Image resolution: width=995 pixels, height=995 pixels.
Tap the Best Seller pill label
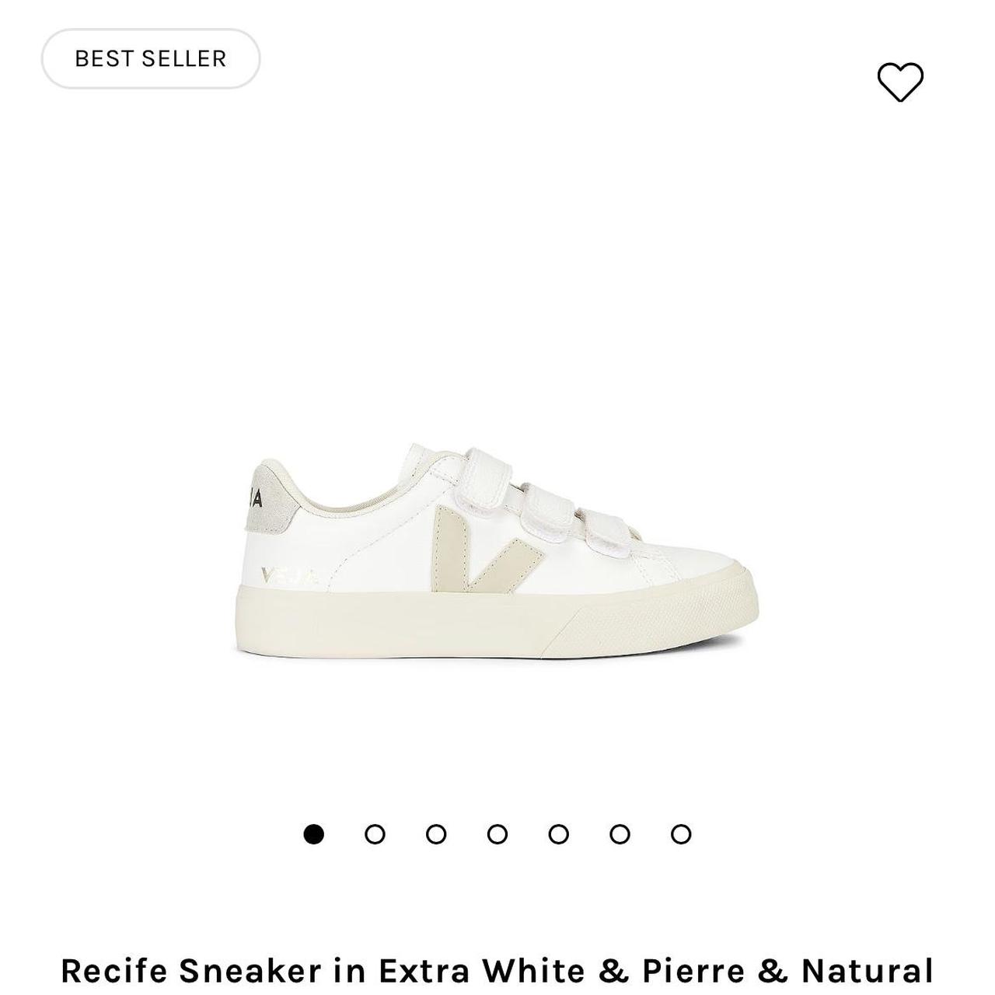tap(149, 58)
